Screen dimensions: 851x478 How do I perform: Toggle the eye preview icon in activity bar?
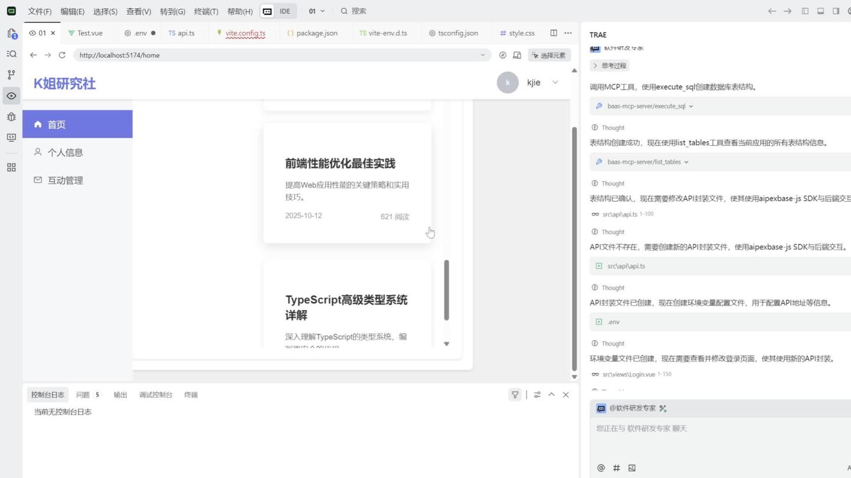tap(11, 96)
